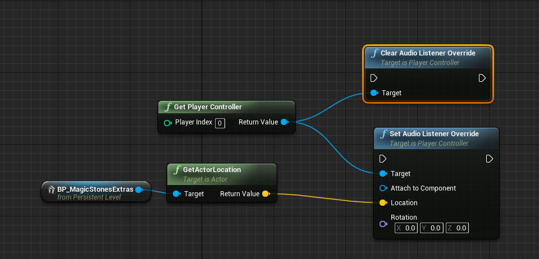Click Return Value pin of Get Player Controller
The image size is (539, 259).
[x=285, y=122]
